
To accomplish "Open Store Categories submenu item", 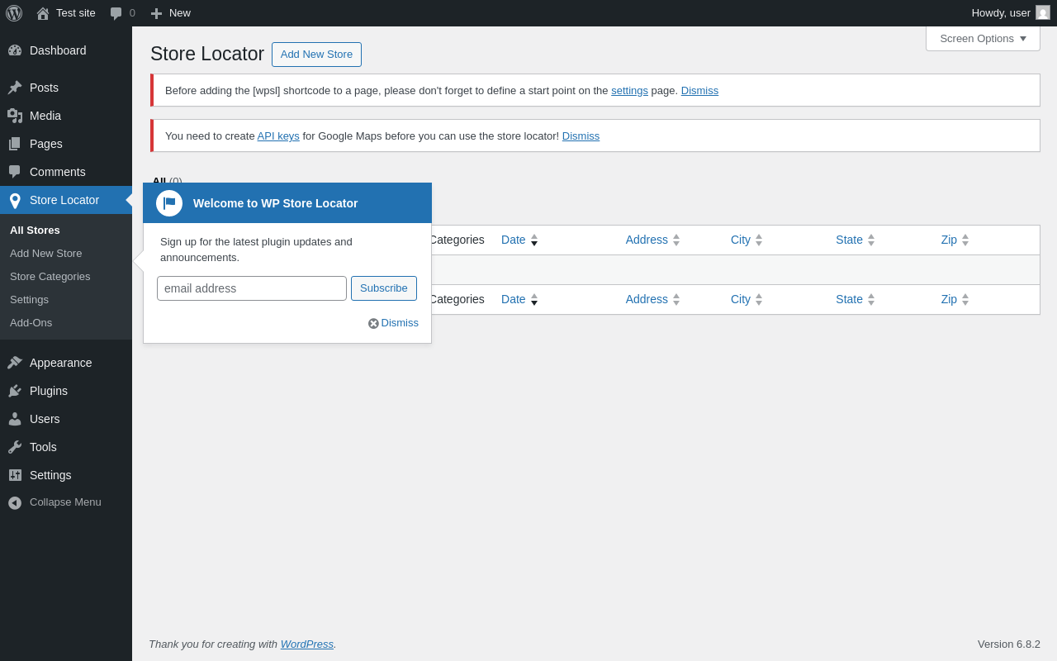I will pyautogui.click(x=50, y=276).
